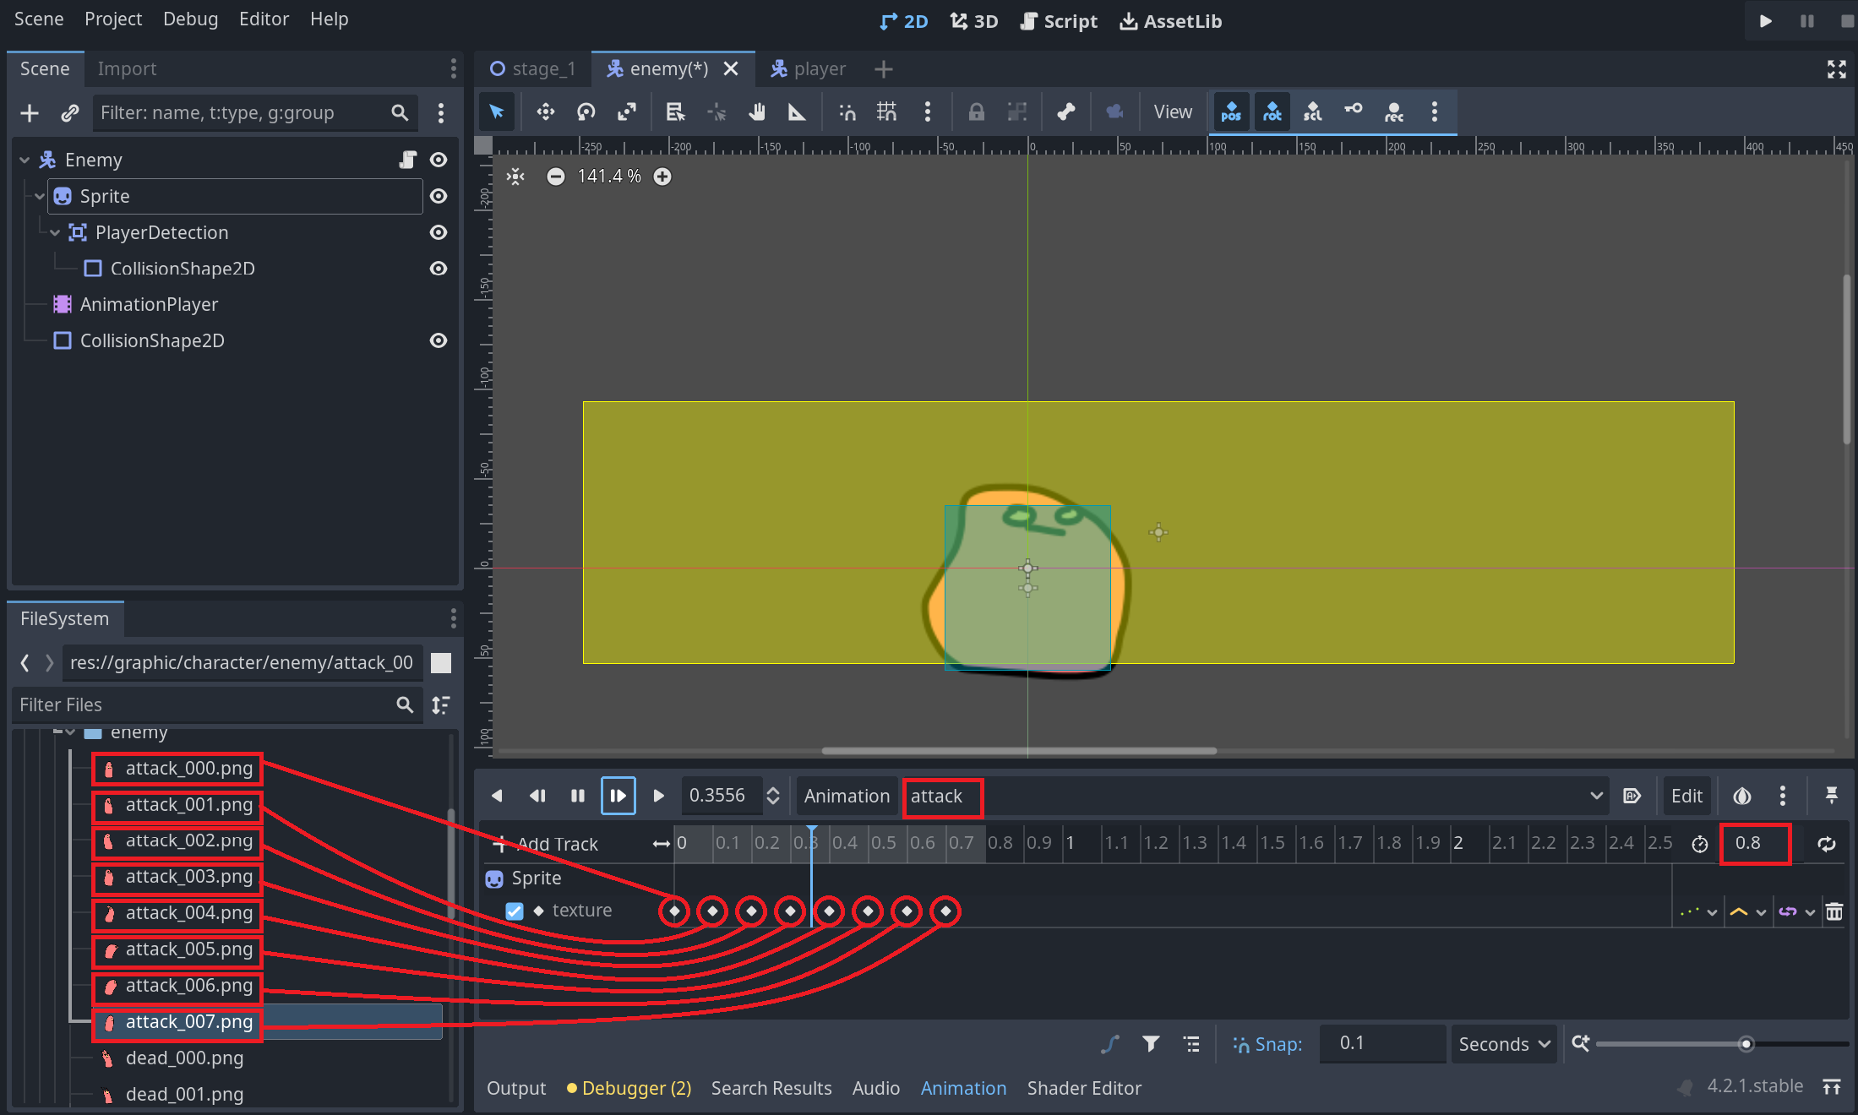The height and width of the screenshot is (1115, 1858).
Task: Open script attached to Enemy node
Action: [x=408, y=160]
